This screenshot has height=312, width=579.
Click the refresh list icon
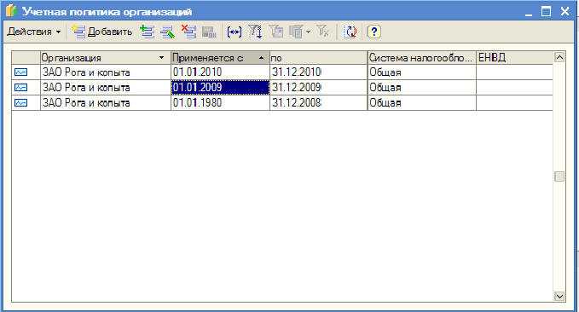(x=350, y=32)
